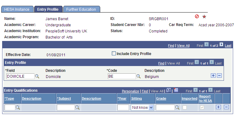Go to next effective-dated row (1 of 2)
This screenshot has height=118, width=238.
(222, 45)
